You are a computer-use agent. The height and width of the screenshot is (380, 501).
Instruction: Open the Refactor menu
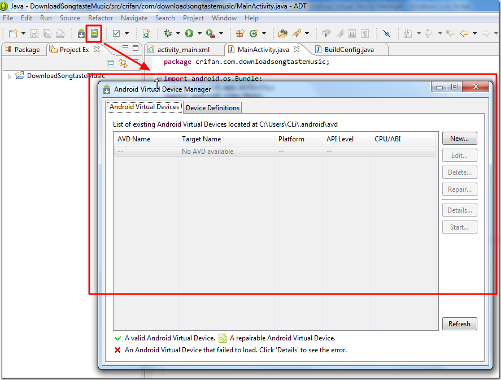click(101, 18)
